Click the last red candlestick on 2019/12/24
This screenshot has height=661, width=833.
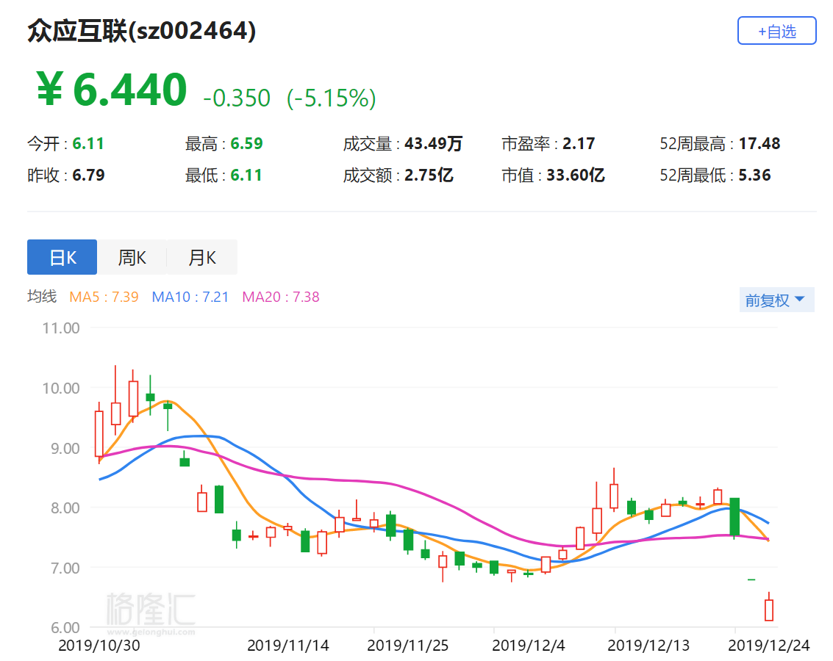[x=769, y=608]
